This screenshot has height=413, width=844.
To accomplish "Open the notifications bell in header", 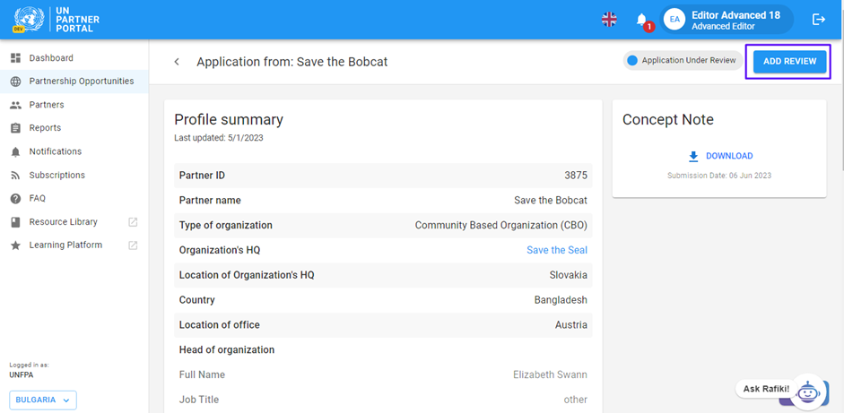I will (x=641, y=20).
